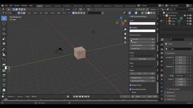The image size is (193, 108).
Task: Toggle Collection exclude checkbox
Action: coord(185,16)
